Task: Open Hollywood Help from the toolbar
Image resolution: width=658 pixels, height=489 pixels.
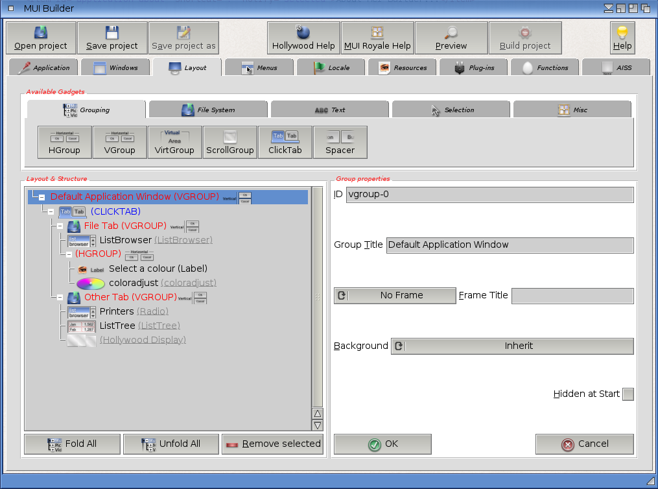Action: point(303,38)
